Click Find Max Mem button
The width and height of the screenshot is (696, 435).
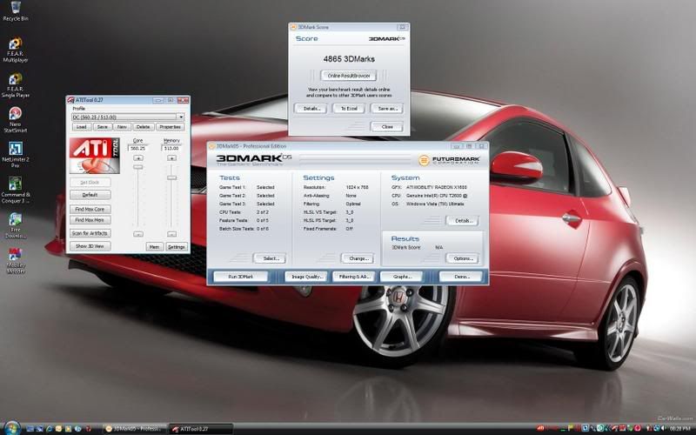(x=90, y=220)
